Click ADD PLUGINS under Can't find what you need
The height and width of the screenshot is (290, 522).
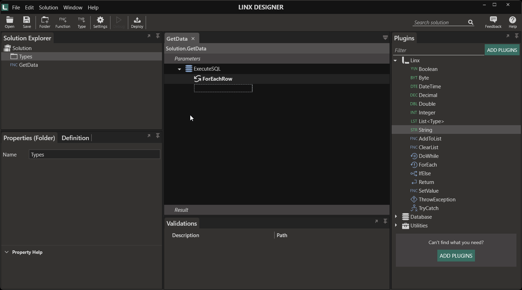pos(456,256)
